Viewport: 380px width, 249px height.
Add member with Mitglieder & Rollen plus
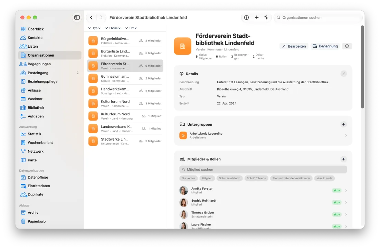(x=343, y=159)
